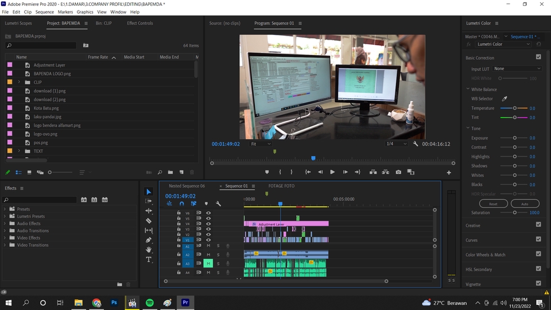Play the sequence in Program monitor
Screen dimensions: 551x310
332,172
